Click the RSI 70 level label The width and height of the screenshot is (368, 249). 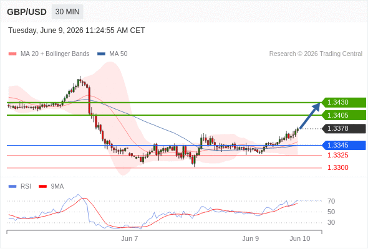[x=331, y=201]
